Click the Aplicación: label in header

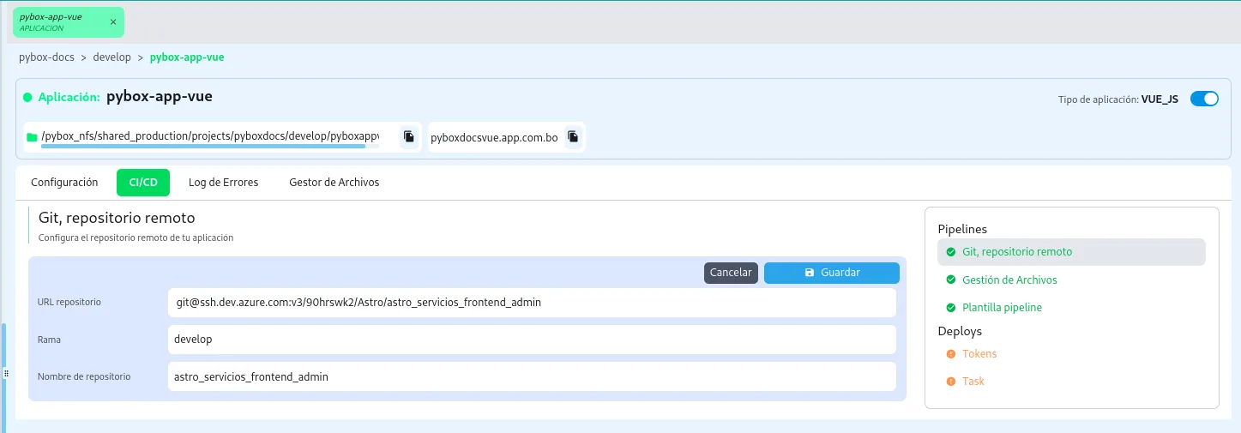pyautogui.click(x=69, y=98)
